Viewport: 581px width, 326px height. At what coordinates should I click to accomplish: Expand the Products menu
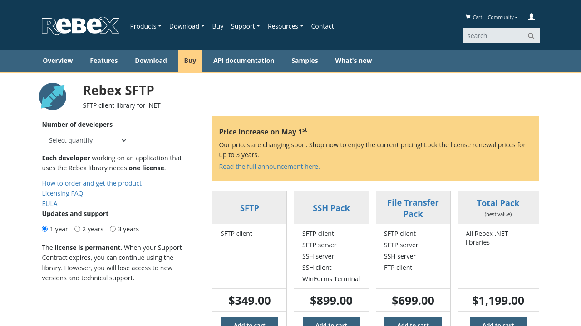146,26
